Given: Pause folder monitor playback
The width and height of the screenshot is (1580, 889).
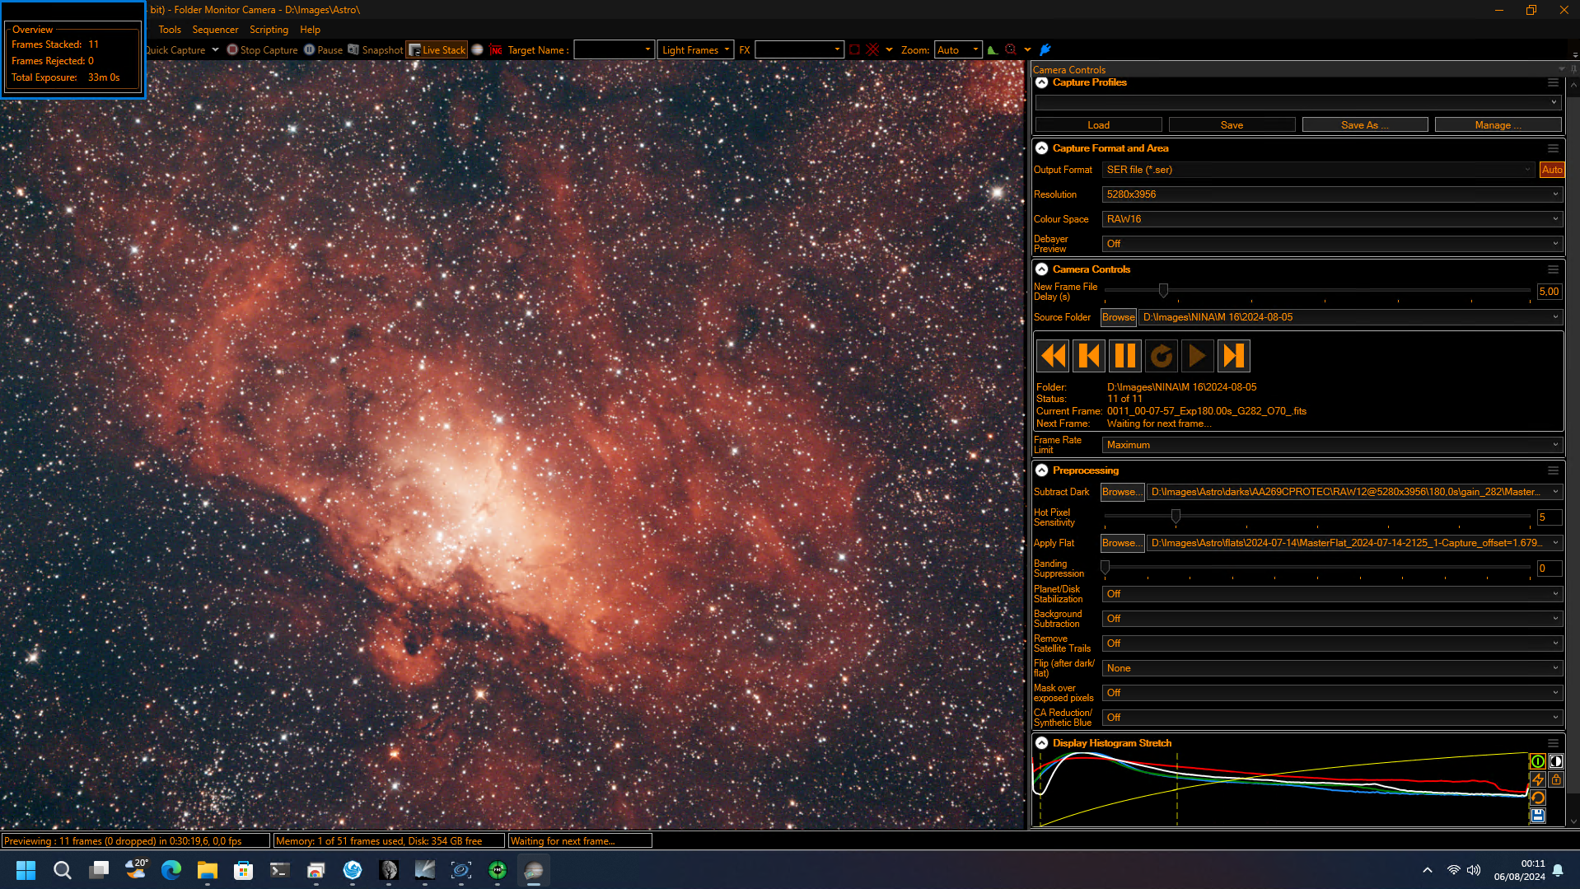Looking at the screenshot, I should click(1124, 356).
